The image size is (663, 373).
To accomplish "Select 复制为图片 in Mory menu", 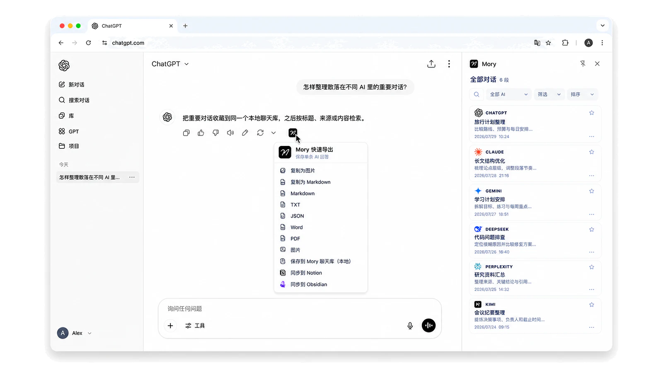I will point(321,171).
